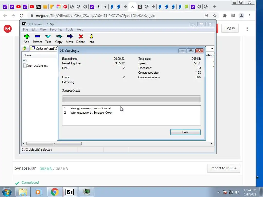Click the 7-Zip taskbar icon
The width and height of the screenshot is (263, 197).
(x=70, y=192)
